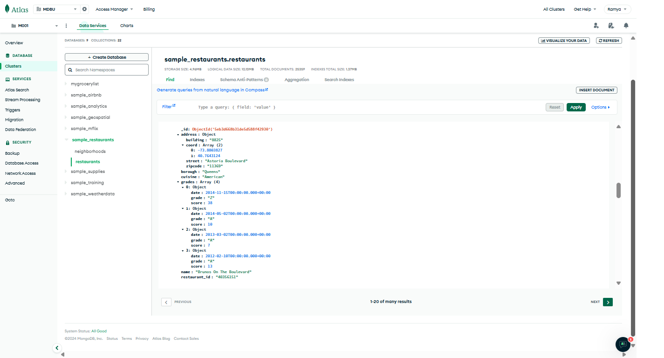
Task: Click the Billing menu item
Action: coord(149,9)
